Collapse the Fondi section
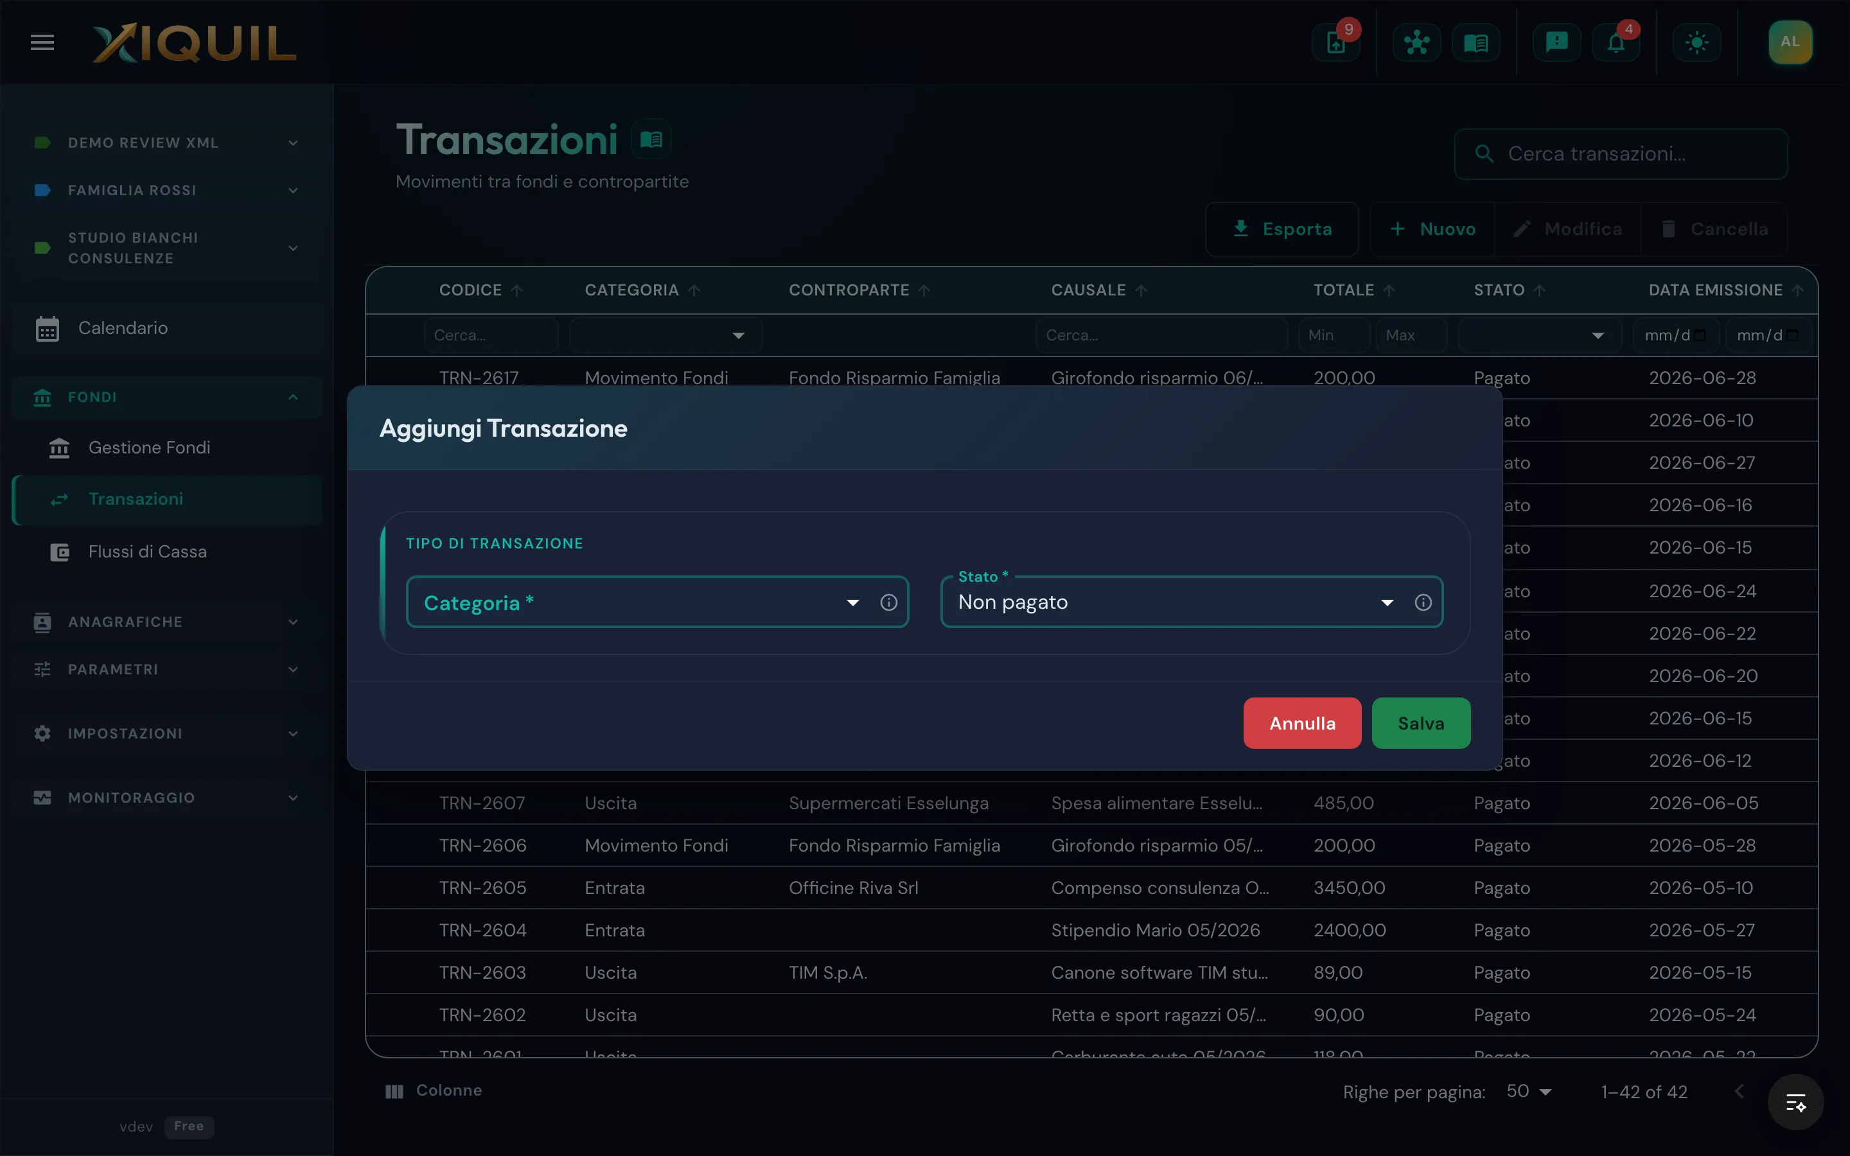Screen dimensions: 1850x1156 [166, 397]
